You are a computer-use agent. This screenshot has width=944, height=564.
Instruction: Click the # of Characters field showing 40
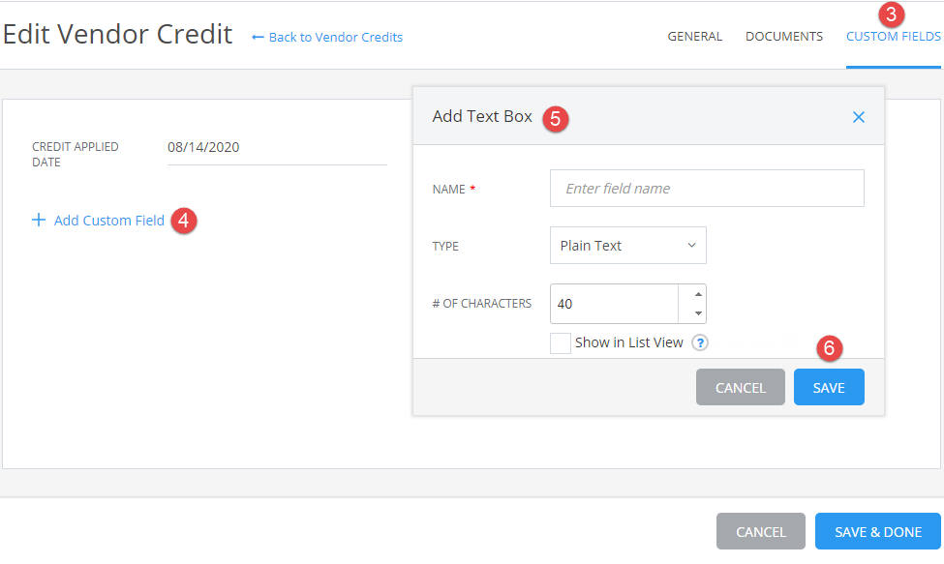(x=614, y=304)
